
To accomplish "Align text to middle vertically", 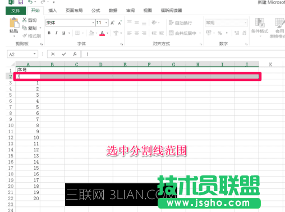I will click(x=137, y=22).
